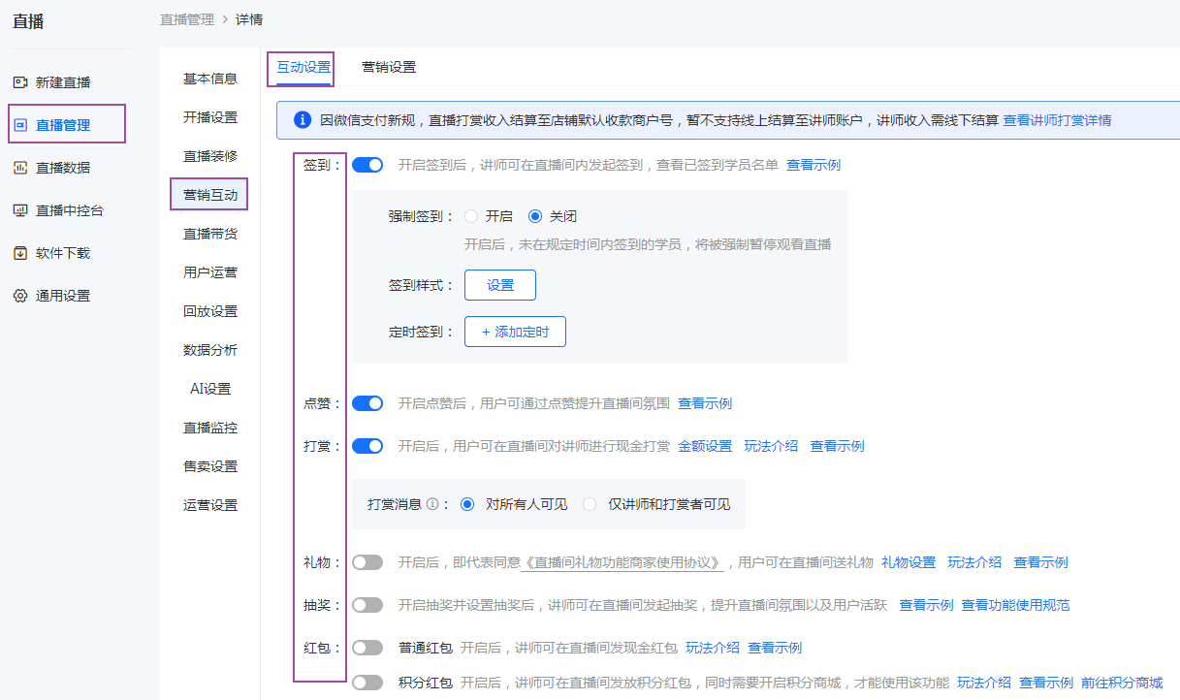
Task: Disable the 签到 toggle switch
Action: 367,165
